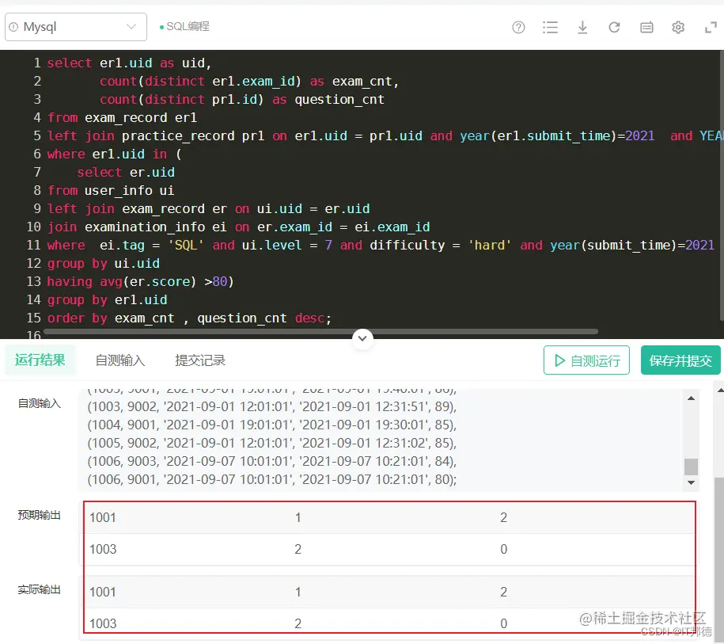This screenshot has width=724, height=644.
Task: Click code line 9 starting 'left join exam_record er'
Action: (x=208, y=209)
